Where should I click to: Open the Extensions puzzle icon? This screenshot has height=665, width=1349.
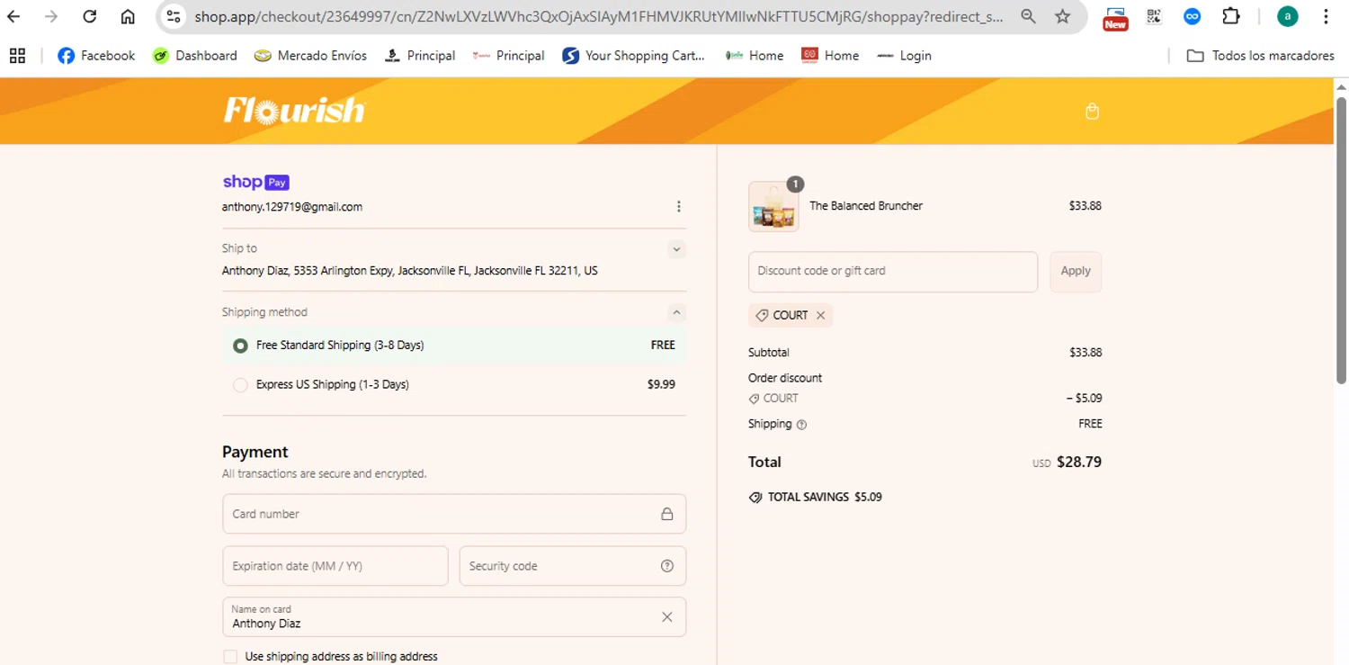(1231, 16)
